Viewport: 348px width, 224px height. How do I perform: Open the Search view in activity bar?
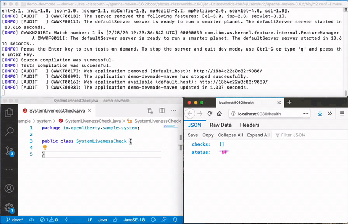point(9,131)
